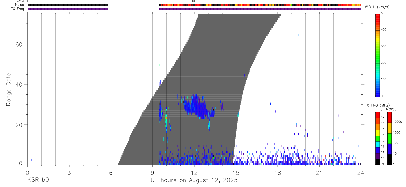Click the 9 tick on the TX FRQ legend

[382, 164]
